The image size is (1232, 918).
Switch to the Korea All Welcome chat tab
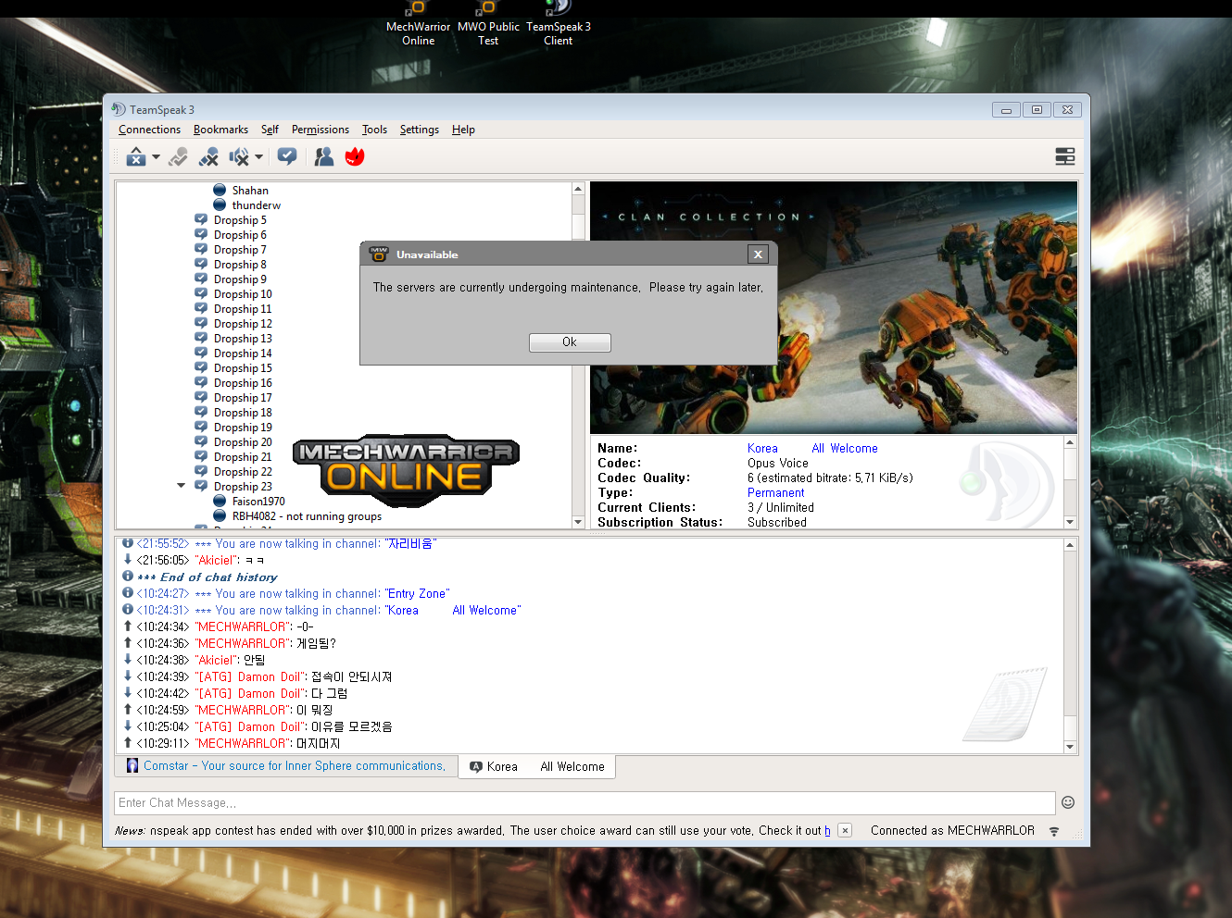[537, 766]
